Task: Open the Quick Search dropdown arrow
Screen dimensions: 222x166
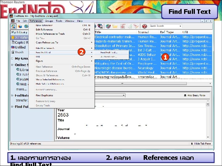Action: pos(180,26)
